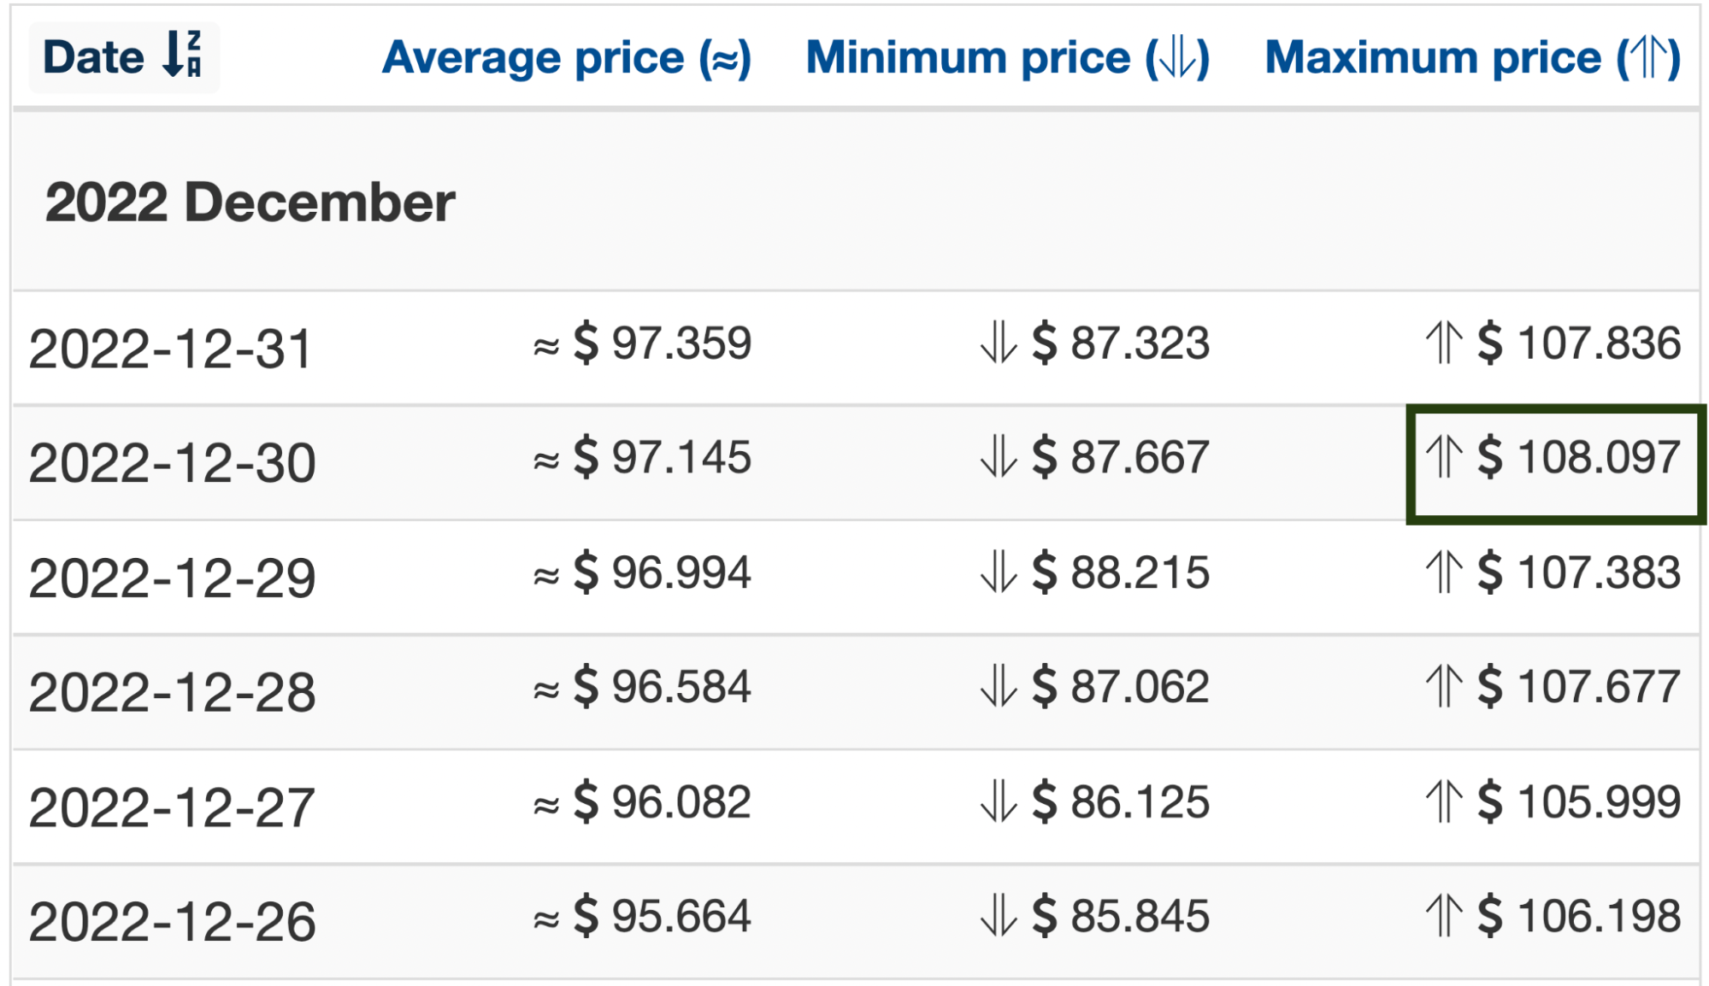
Task: Click the up-arrow icon beside $ 105.999
Action: (x=1444, y=801)
